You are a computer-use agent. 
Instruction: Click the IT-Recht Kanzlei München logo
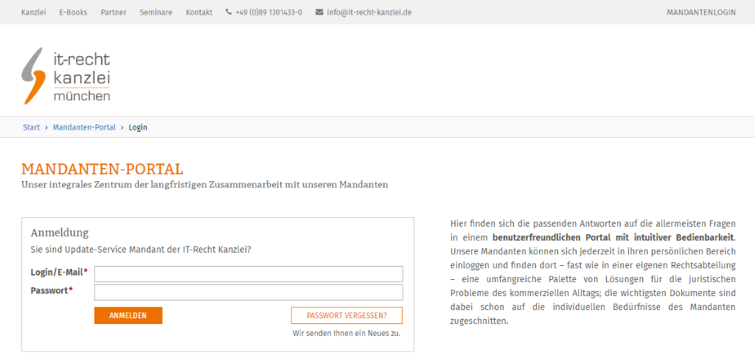(66, 76)
